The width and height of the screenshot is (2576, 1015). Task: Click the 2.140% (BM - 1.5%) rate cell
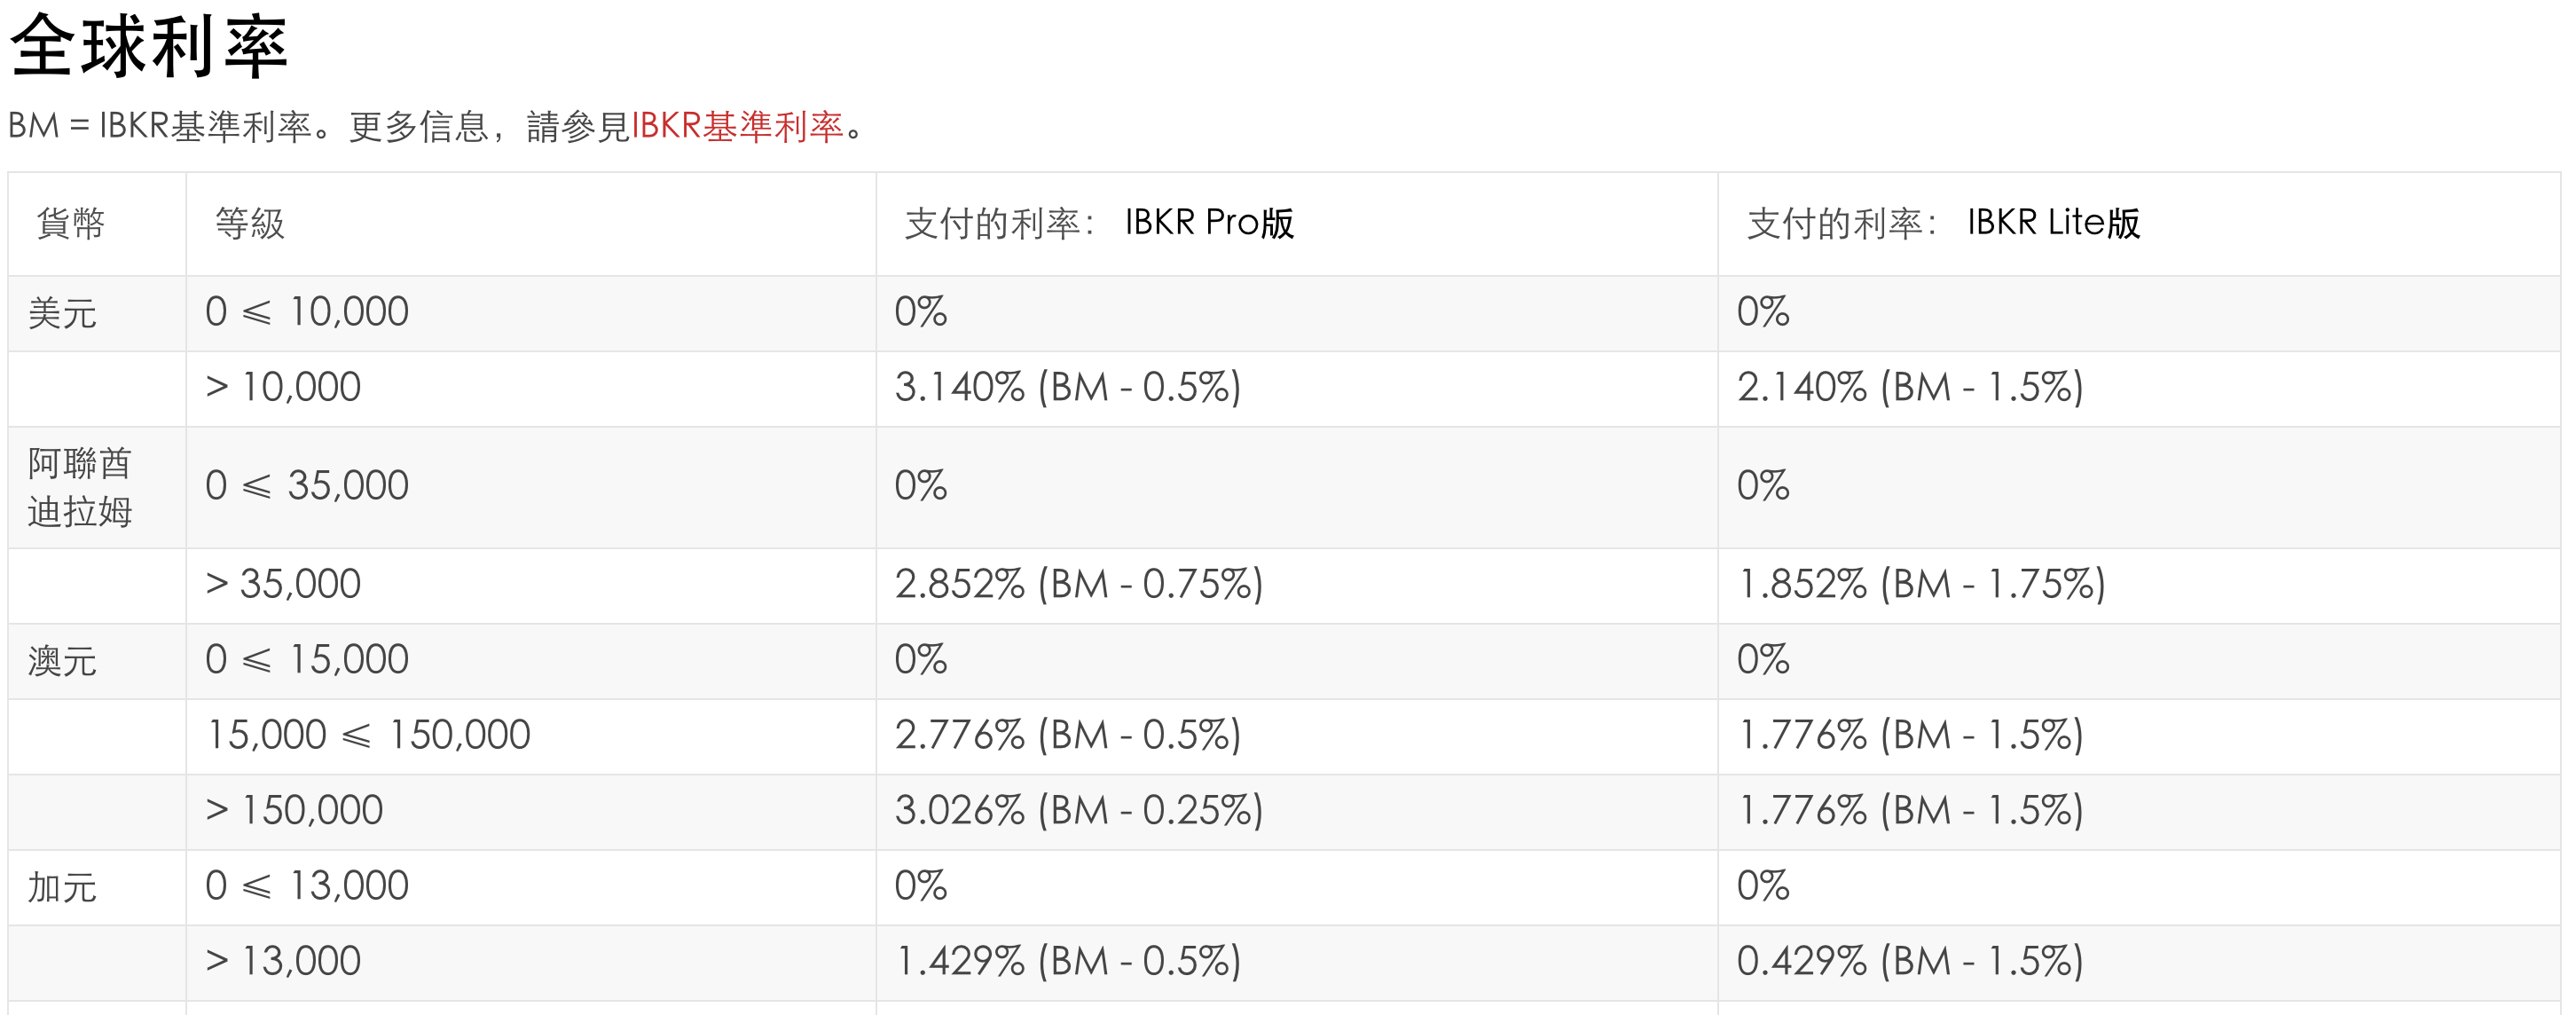click(1910, 388)
